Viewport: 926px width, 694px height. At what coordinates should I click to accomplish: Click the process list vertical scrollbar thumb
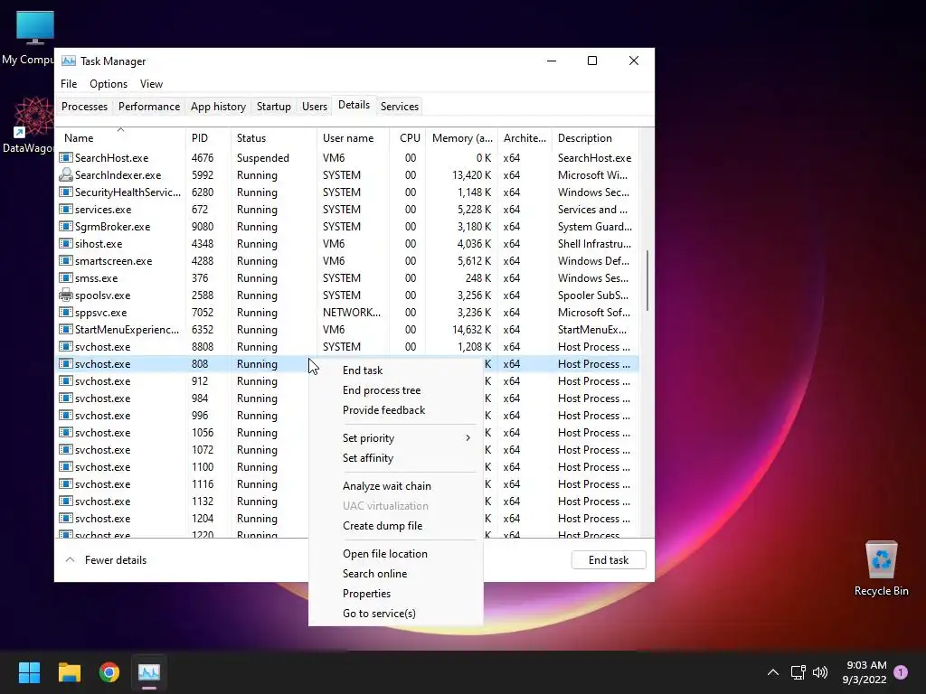(x=647, y=280)
